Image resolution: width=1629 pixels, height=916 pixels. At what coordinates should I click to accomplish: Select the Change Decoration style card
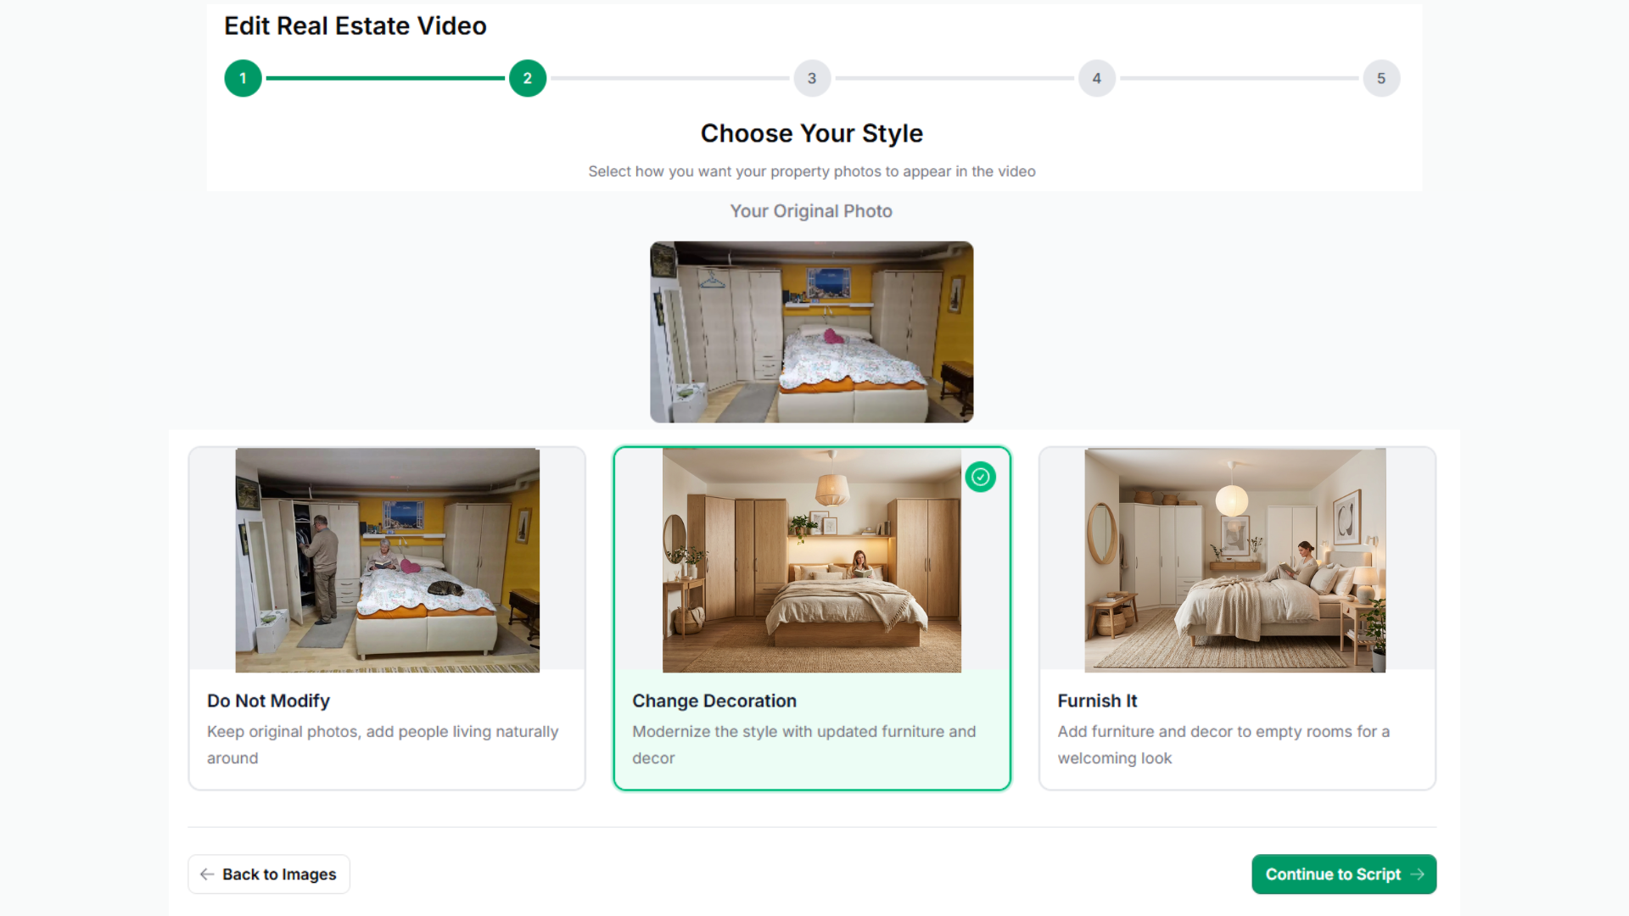tap(811, 617)
